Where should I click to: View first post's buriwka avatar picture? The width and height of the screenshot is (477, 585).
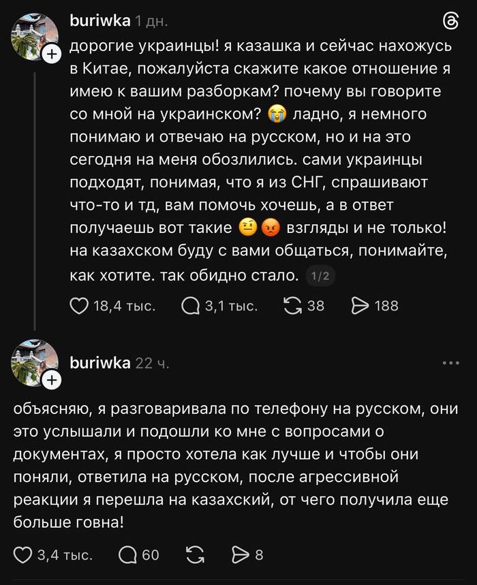(34, 35)
